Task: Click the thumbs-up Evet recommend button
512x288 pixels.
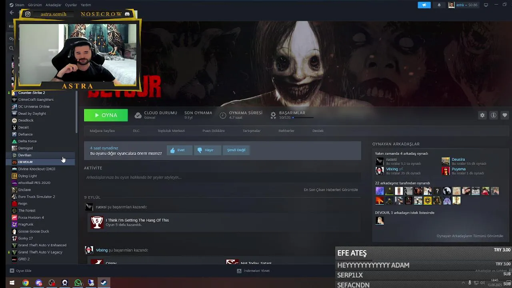Action: click(x=179, y=150)
